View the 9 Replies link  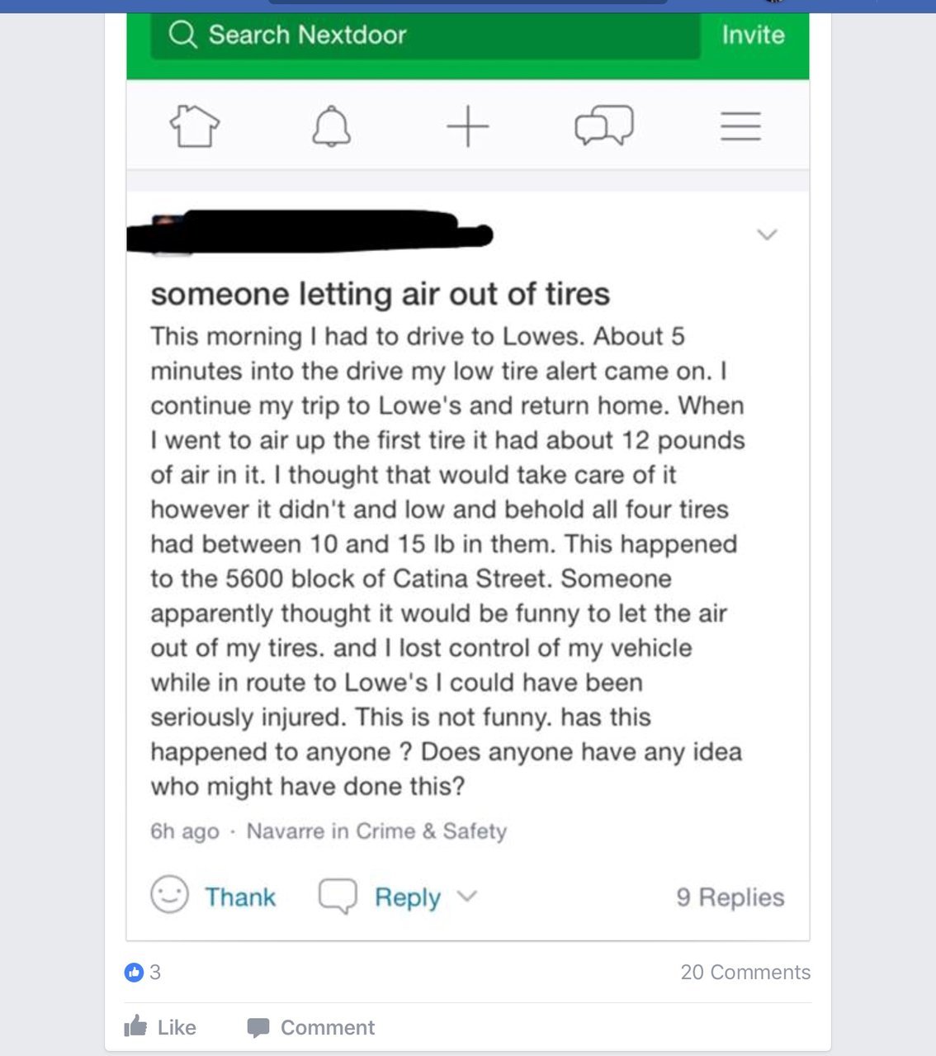(x=730, y=897)
